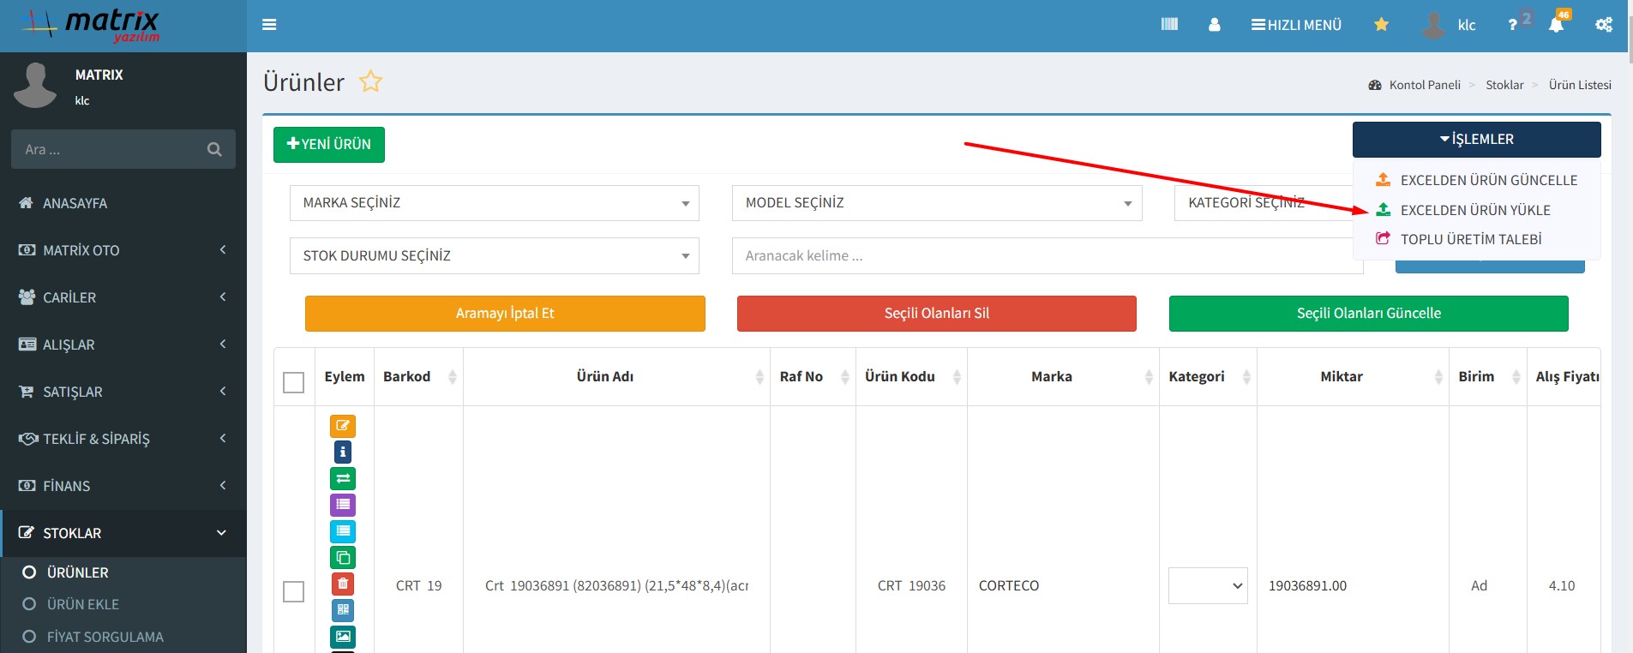Viewport: 1633px width, 653px height.
Task: Click the Aranacak kelime search field
Action: (x=1047, y=255)
